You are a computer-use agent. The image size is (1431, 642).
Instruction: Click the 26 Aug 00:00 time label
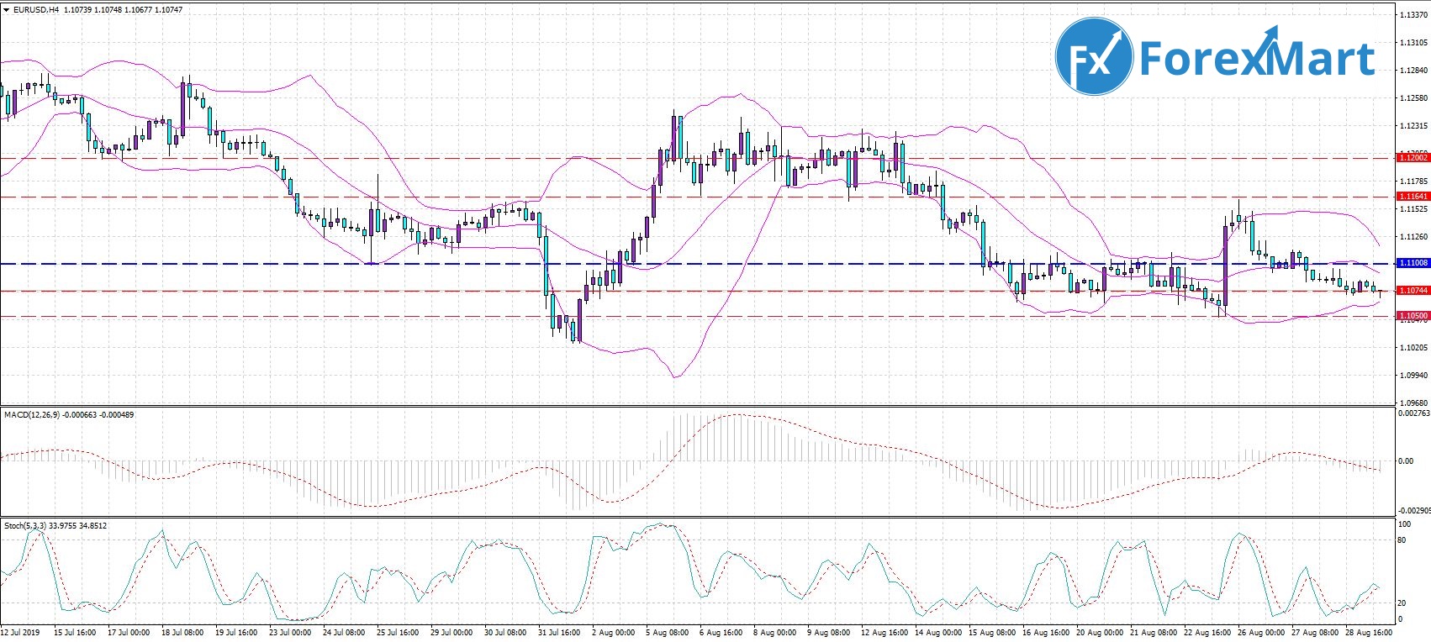pos(1261,633)
